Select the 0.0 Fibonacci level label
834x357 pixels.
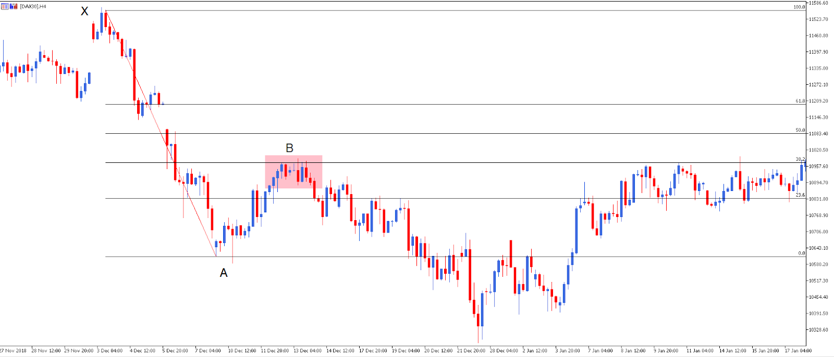(x=802, y=253)
